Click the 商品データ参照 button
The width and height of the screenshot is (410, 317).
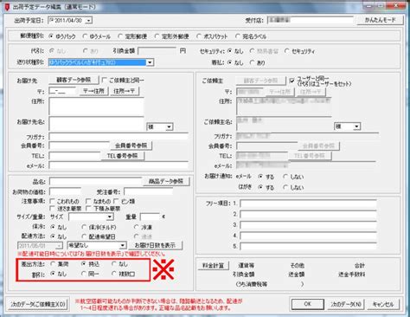(x=166, y=181)
